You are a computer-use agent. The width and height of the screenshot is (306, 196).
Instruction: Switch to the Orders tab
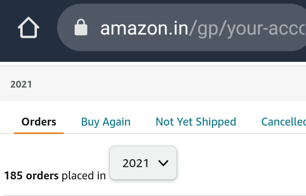click(x=38, y=122)
